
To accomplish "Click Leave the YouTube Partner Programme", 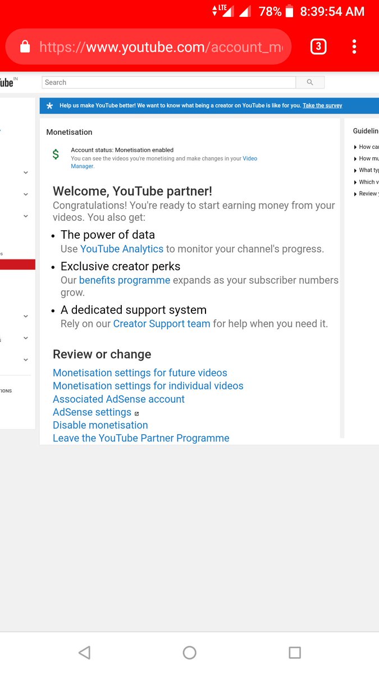I will [x=141, y=438].
